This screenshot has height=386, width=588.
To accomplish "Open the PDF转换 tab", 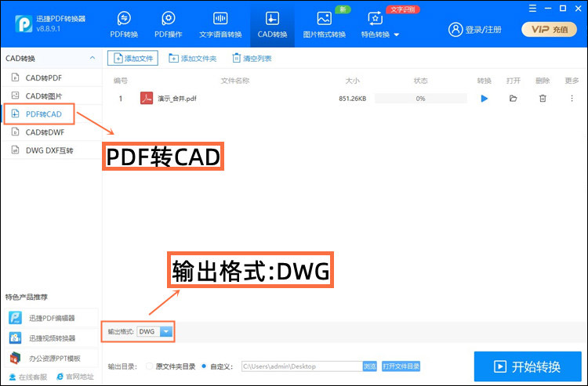I will pyautogui.click(x=124, y=25).
